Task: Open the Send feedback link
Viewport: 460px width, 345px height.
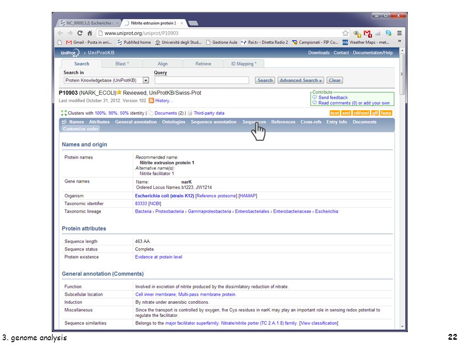Action: click(333, 97)
